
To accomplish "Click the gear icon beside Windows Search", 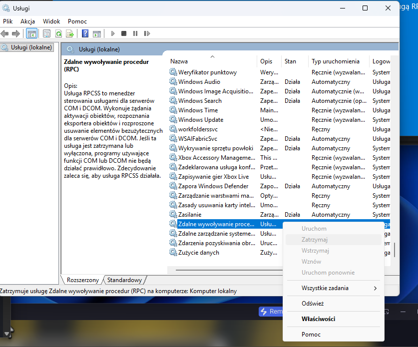I will tap(173, 100).
